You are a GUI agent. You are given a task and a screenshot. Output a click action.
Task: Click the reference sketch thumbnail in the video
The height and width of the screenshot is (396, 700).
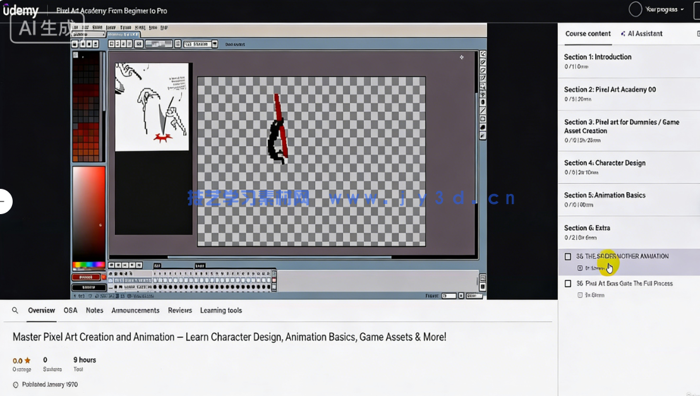(x=152, y=106)
